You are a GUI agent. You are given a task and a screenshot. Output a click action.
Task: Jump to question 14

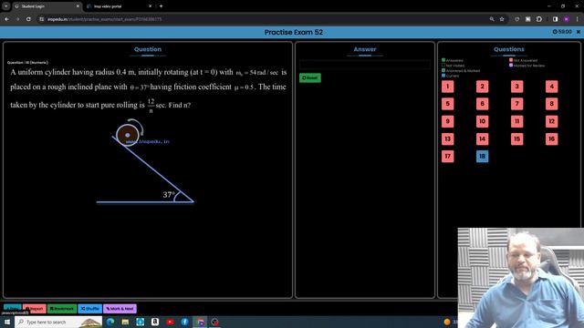[483, 138]
